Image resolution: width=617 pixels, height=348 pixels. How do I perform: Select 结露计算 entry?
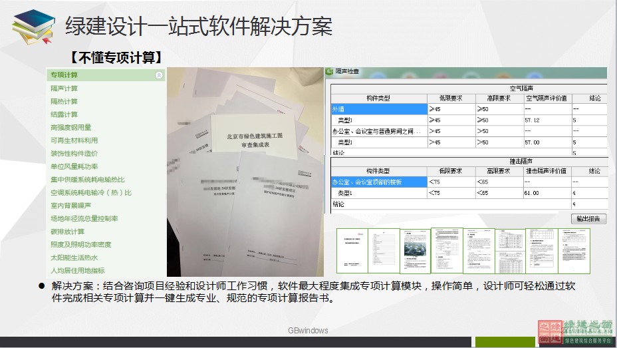[x=64, y=114]
